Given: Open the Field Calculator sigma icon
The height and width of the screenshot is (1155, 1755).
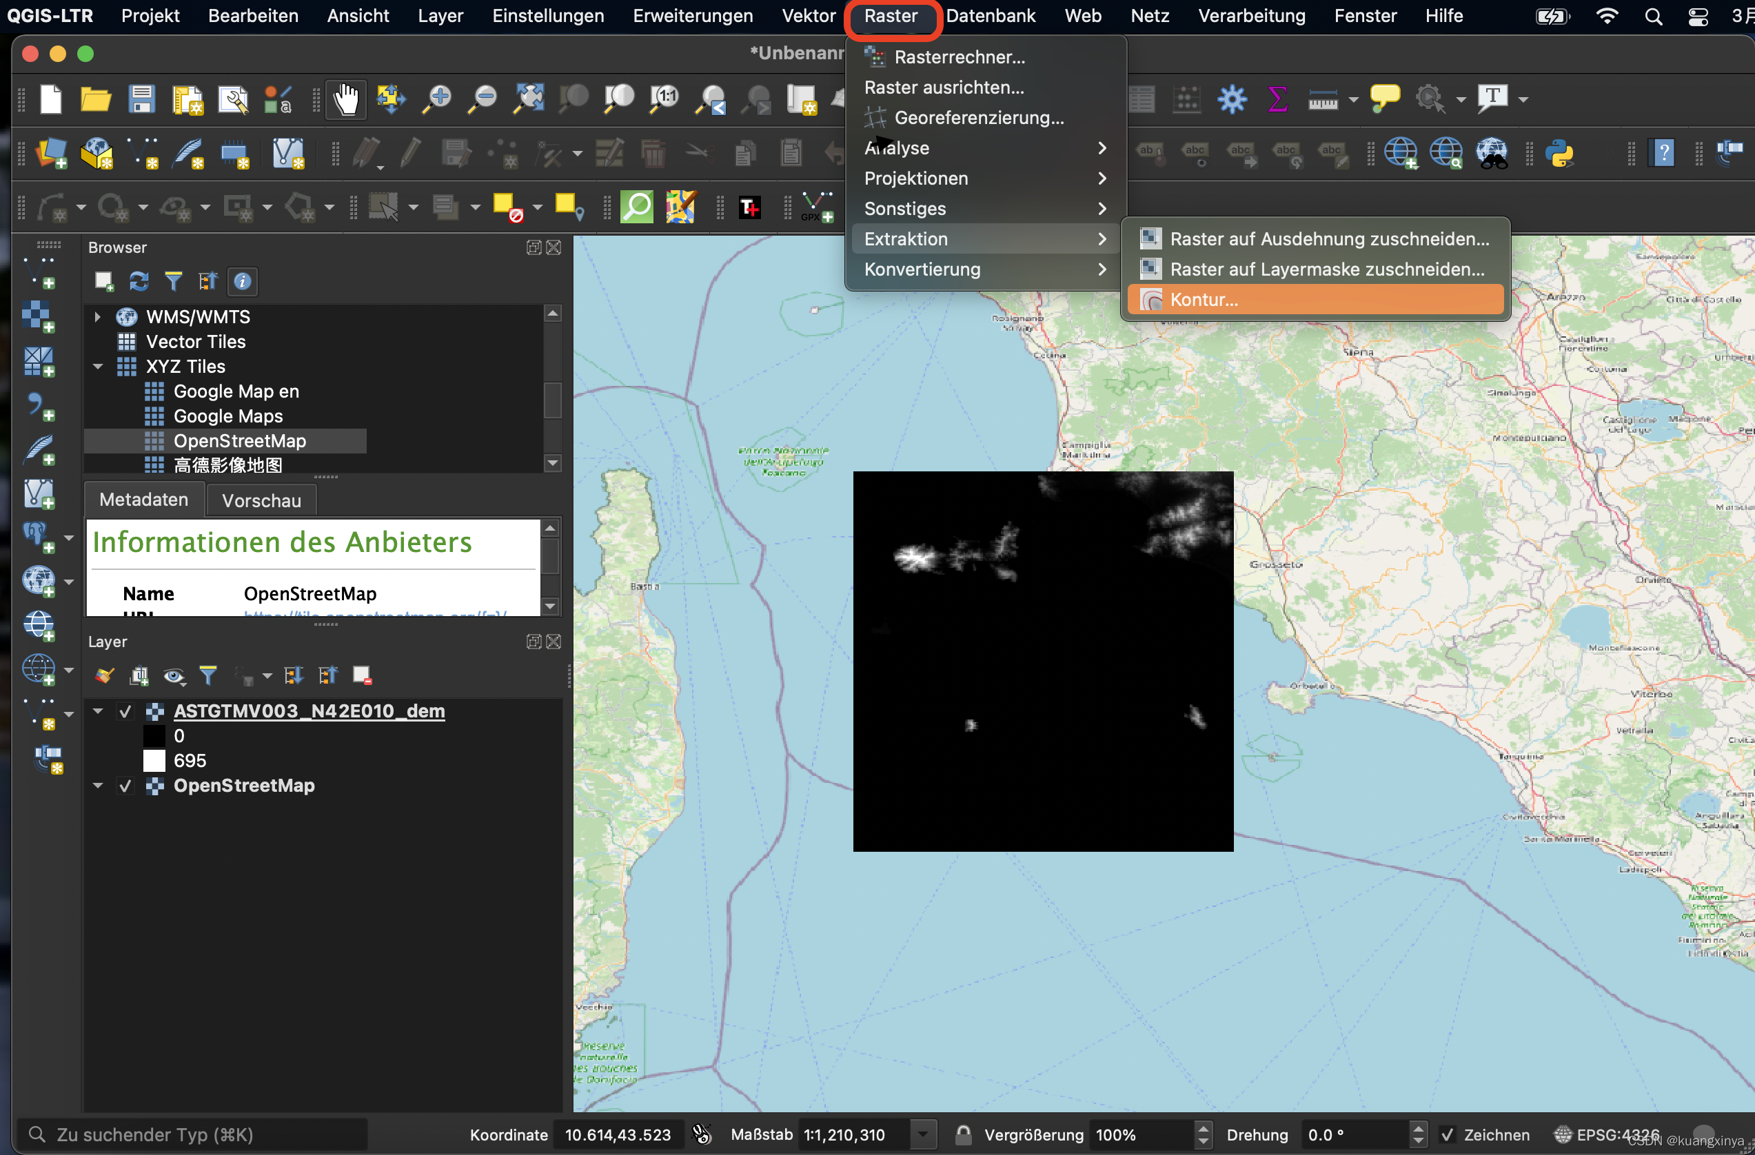Looking at the screenshot, I should (1277, 98).
